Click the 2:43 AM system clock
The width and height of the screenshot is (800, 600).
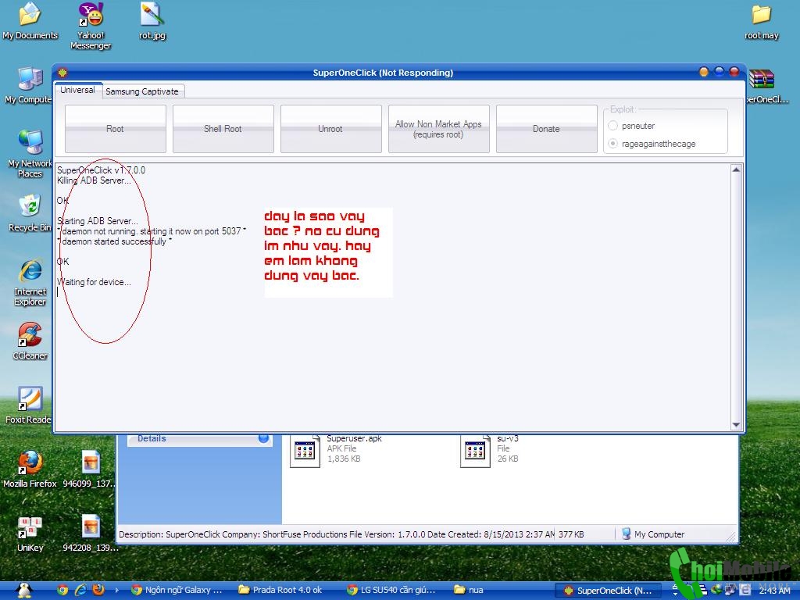[774, 591]
